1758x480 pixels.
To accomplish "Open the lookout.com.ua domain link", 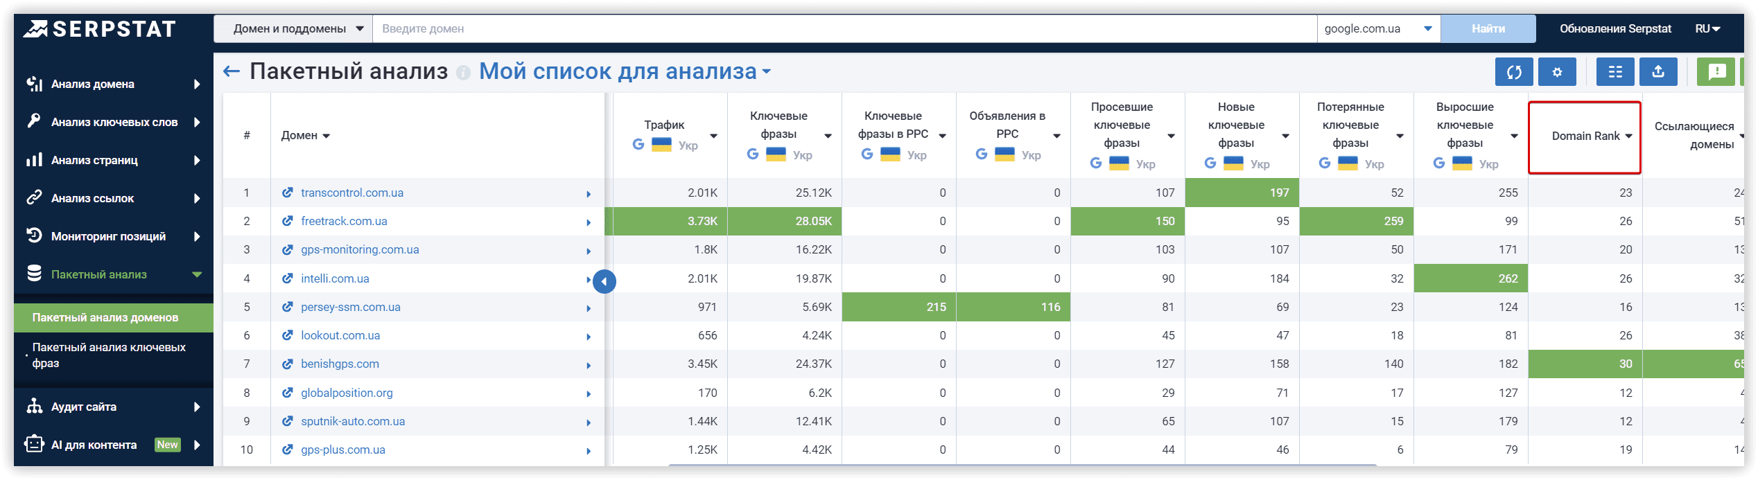I will 340,335.
